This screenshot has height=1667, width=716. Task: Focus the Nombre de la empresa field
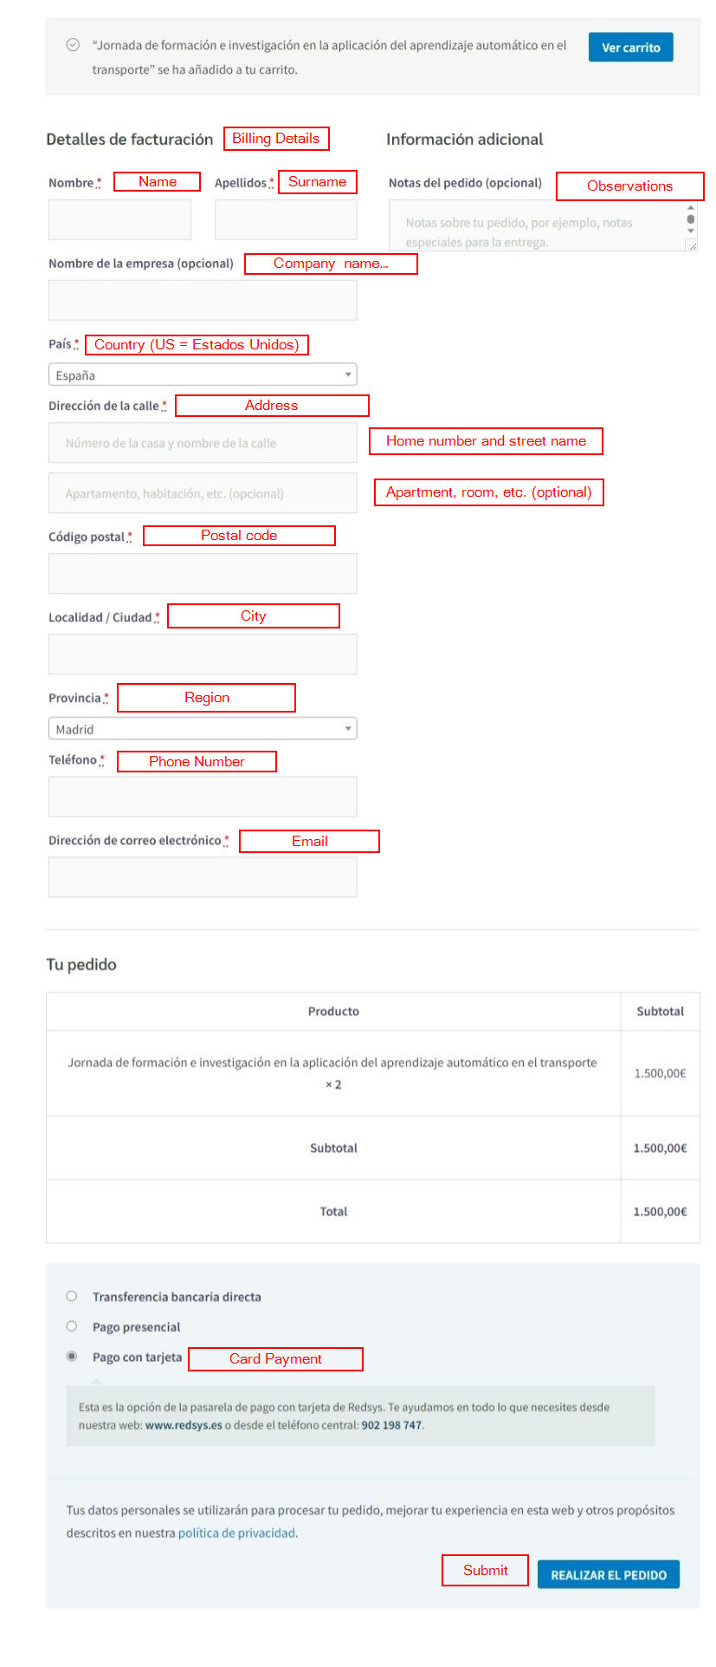point(203,300)
